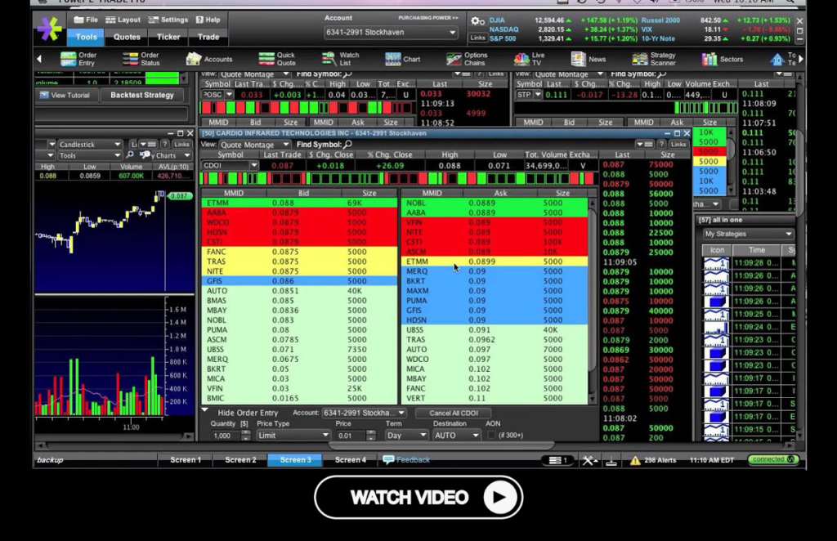The image size is (837, 541).
Task: Switch to the Screen 2 tab
Action: 240,460
